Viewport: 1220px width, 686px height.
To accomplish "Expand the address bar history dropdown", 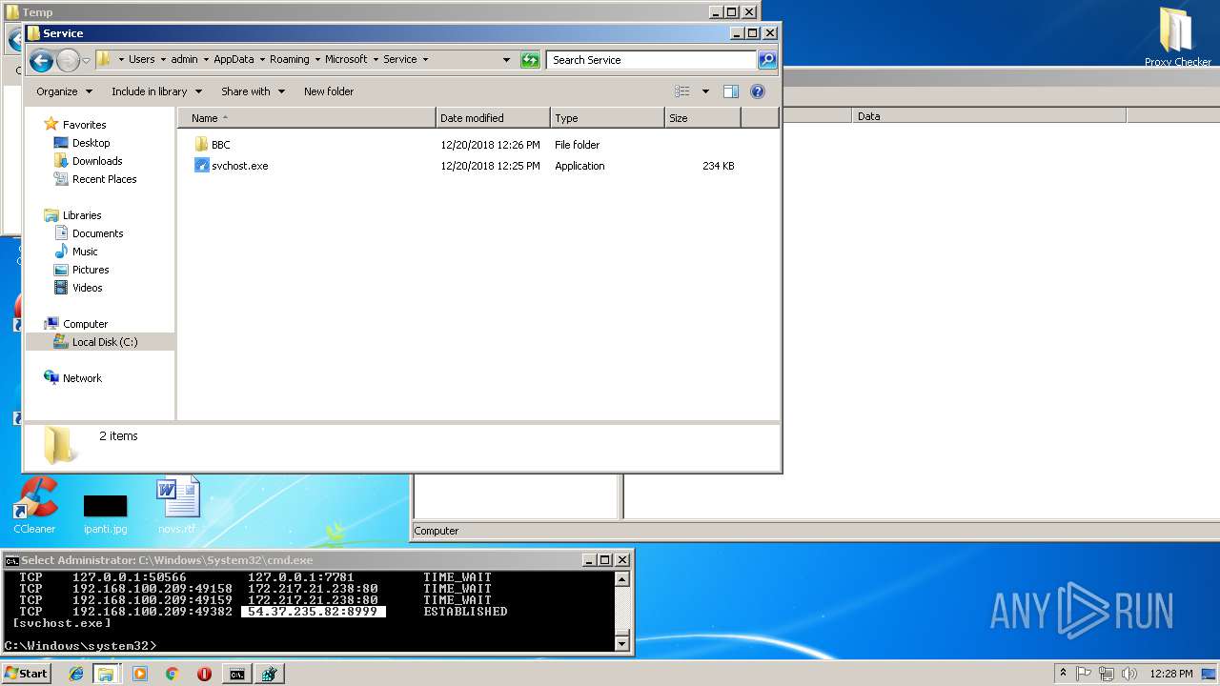I will click(x=507, y=60).
